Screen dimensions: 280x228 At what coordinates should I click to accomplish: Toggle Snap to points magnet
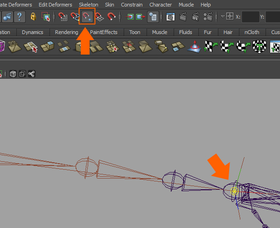[87, 17]
